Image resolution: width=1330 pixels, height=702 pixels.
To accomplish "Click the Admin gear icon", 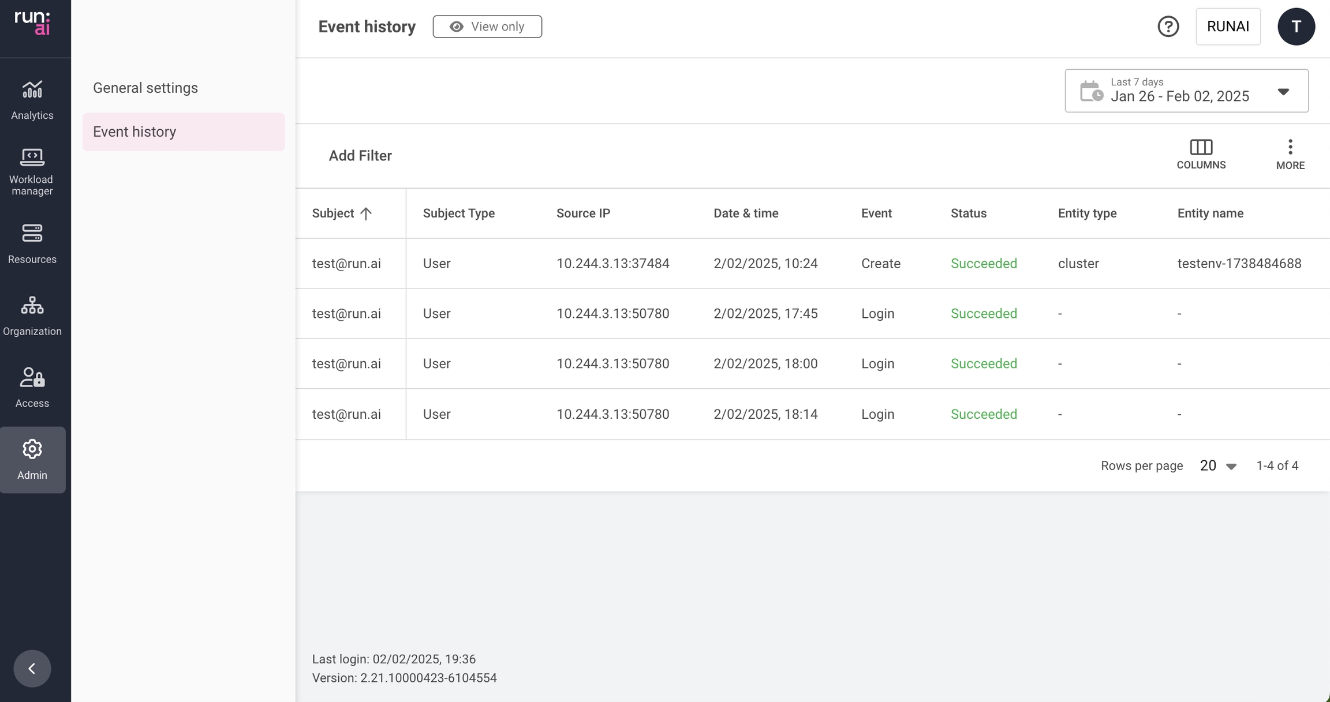I will click(x=32, y=449).
